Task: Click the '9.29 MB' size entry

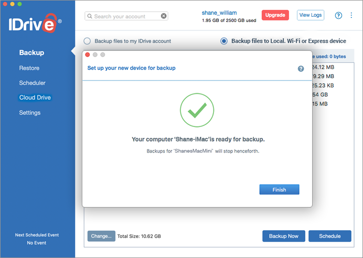Action: tap(323, 76)
